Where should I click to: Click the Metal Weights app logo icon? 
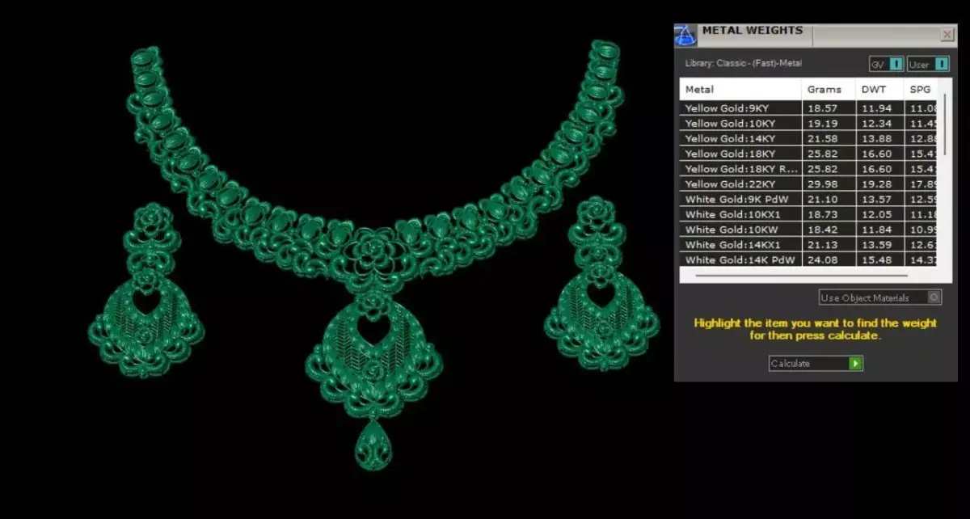coord(685,35)
